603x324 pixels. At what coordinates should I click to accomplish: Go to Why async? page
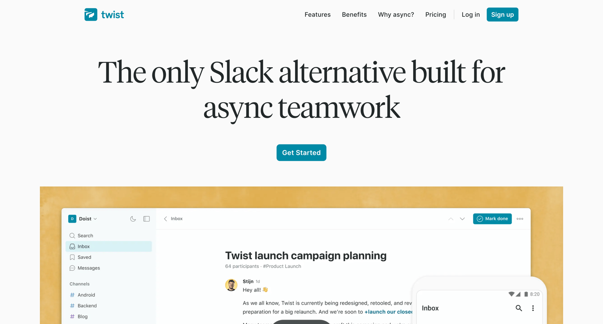(x=396, y=15)
